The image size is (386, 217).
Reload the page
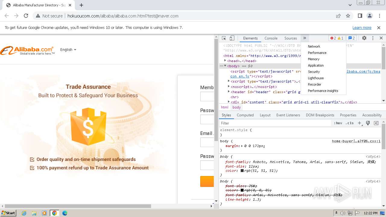(x=26, y=16)
